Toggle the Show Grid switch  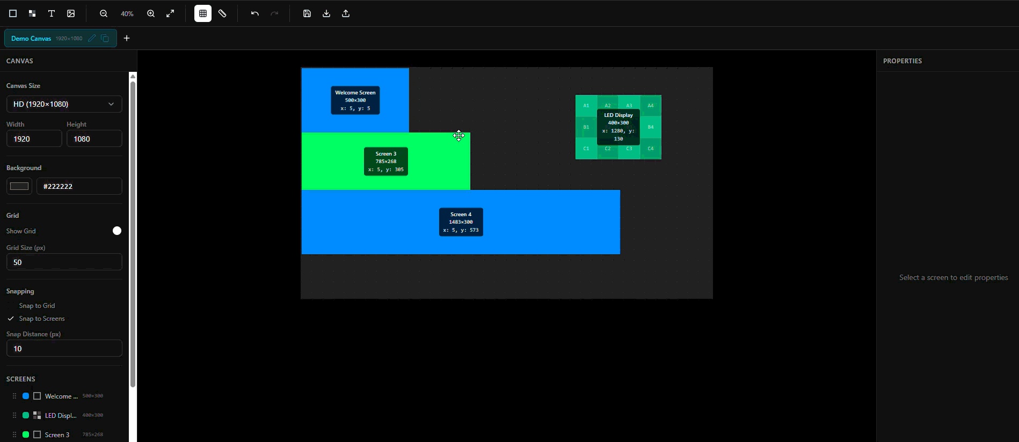[117, 231]
